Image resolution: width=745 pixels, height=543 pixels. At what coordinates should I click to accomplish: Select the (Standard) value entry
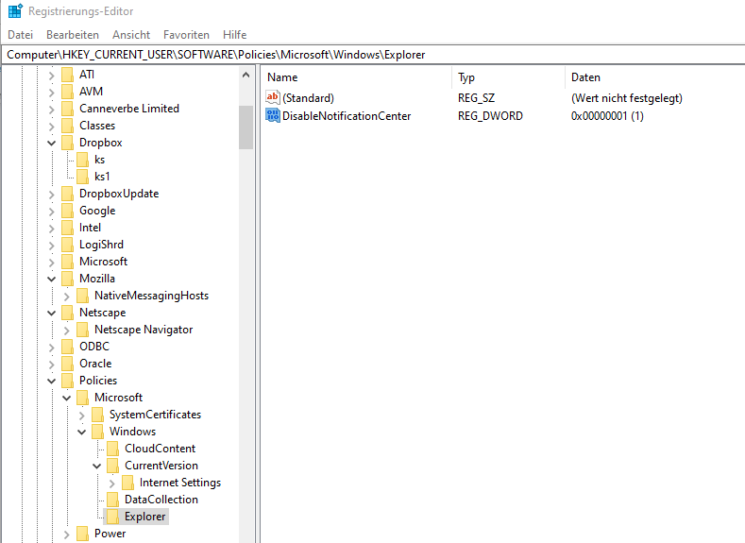click(x=308, y=98)
